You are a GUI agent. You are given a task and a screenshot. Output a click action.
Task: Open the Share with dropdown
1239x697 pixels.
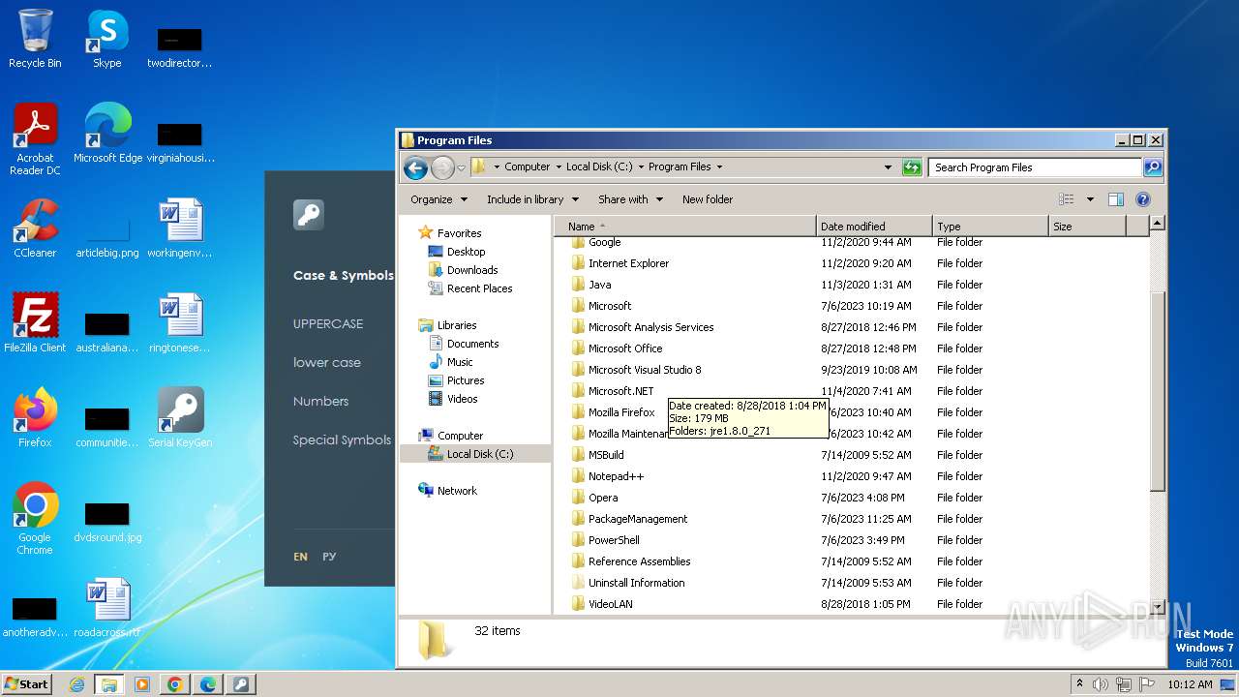630,199
